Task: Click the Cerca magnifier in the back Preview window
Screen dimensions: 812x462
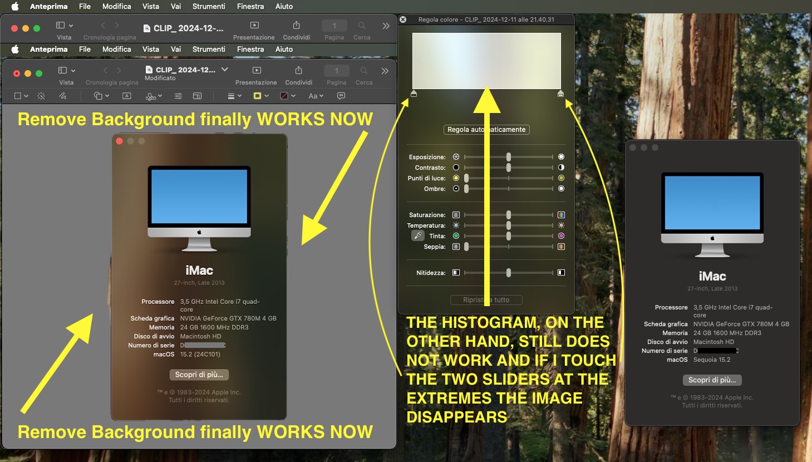Action: (x=362, y=26)
